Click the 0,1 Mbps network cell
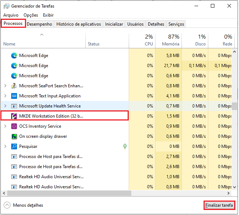 220,66
